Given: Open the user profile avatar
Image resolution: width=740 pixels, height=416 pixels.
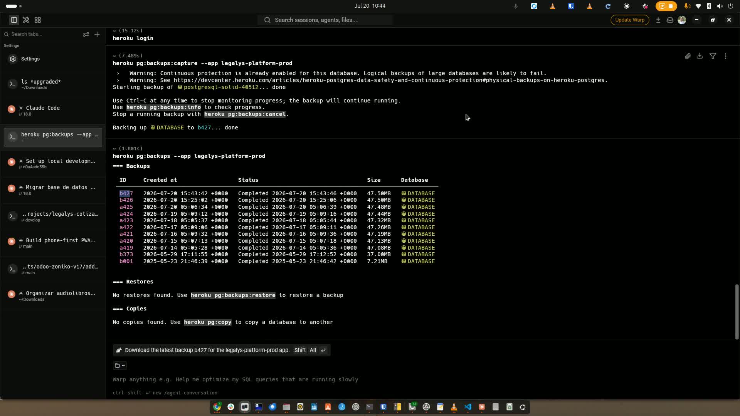Looking at the screenshot, I should pyautogui.click(x=682, y=20).
